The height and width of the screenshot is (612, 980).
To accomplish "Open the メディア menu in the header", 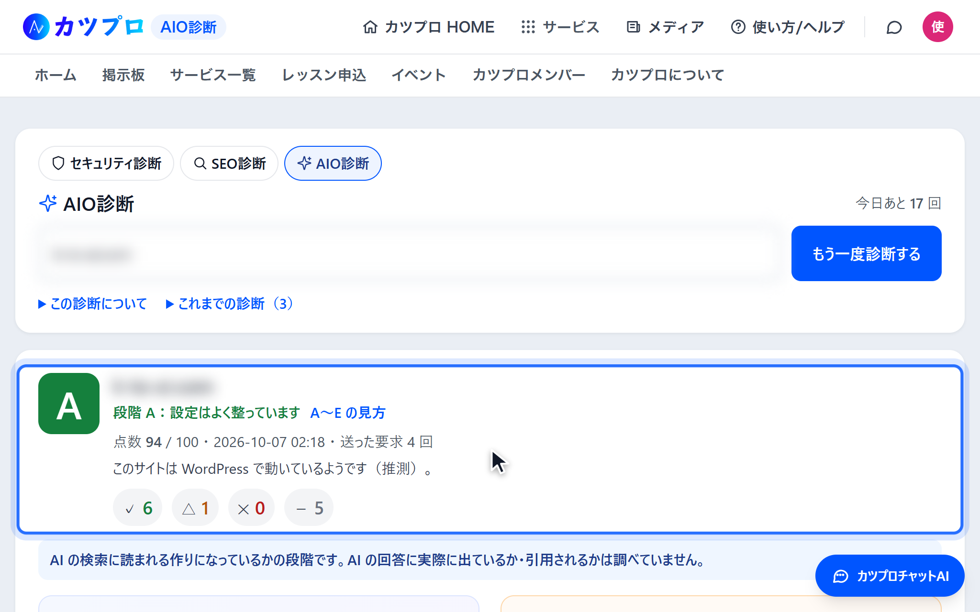I will (665, 27).
